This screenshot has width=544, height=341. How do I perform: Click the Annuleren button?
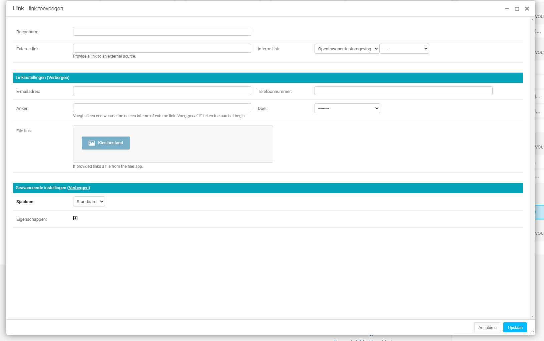(x=487, y=328)
